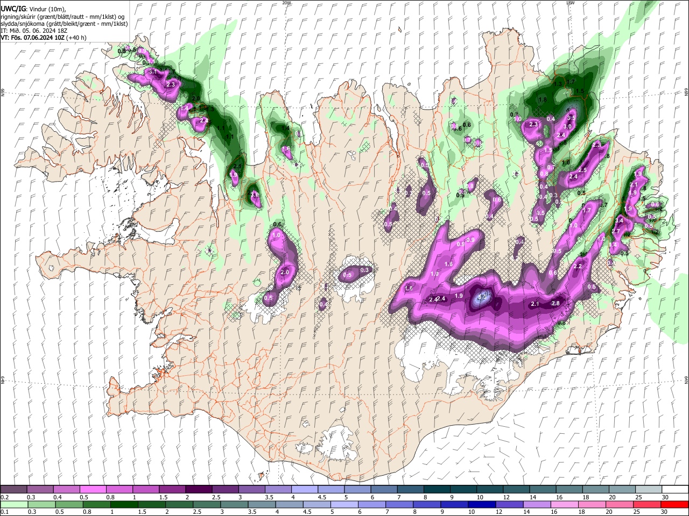Click the 'slydda/snjókoma' legend description line
The image size is (689, 516).
click(x=64, y=24)
